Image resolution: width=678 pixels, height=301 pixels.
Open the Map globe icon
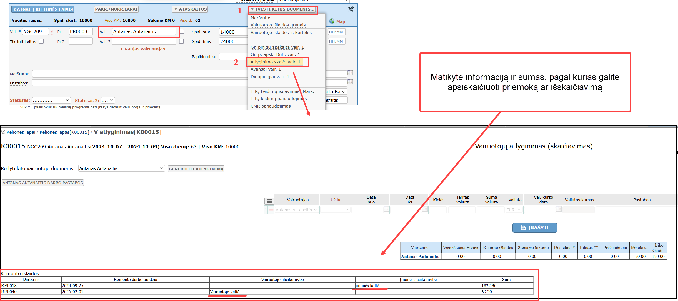point(332,21)
